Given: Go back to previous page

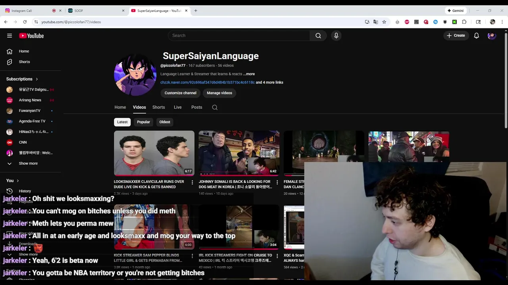Looking at the screenshot, I should point(6,22).
